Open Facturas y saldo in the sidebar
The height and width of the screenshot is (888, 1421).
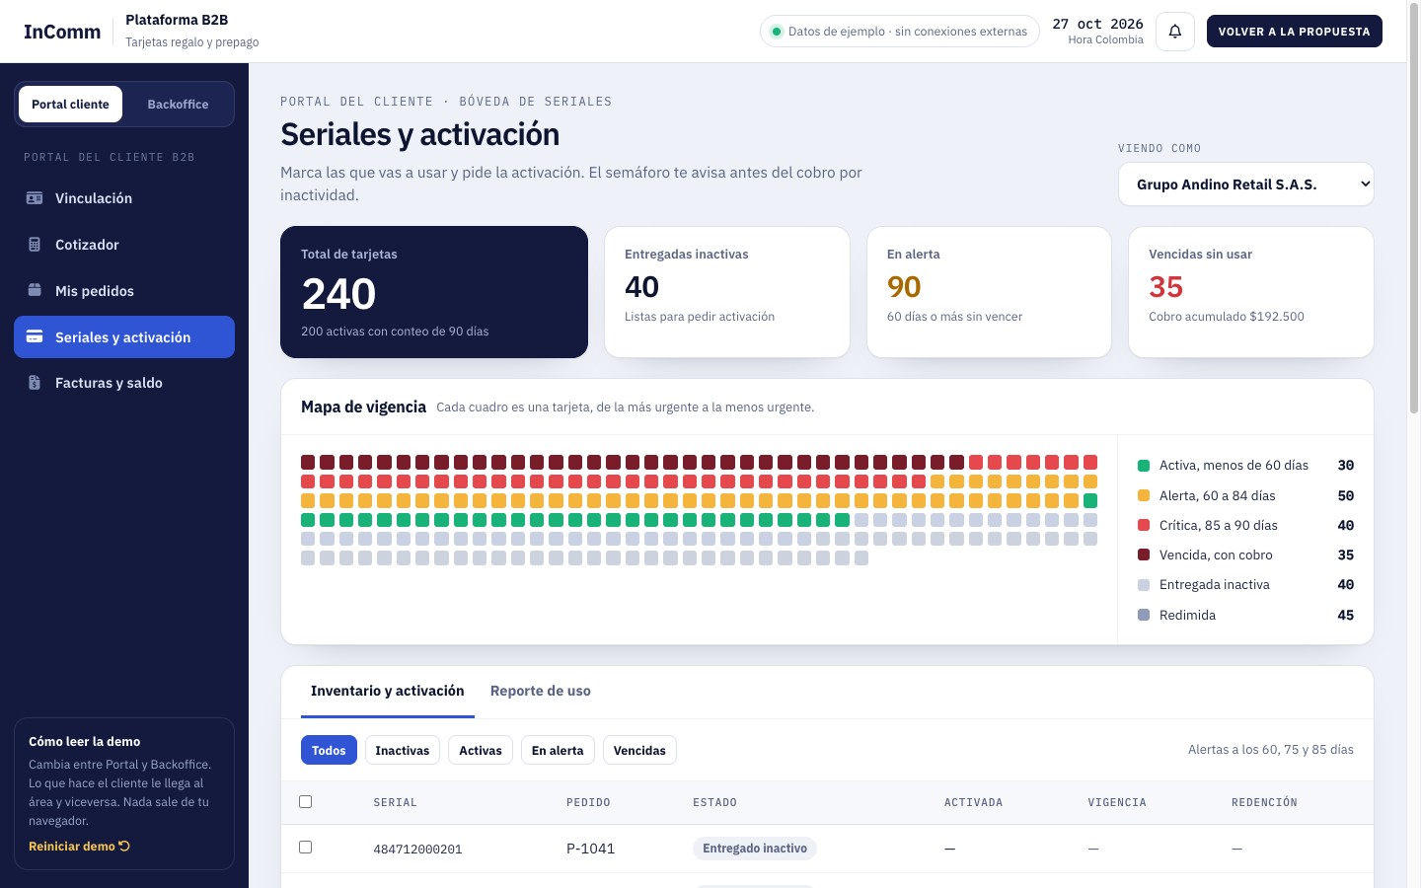pos(124,383)
